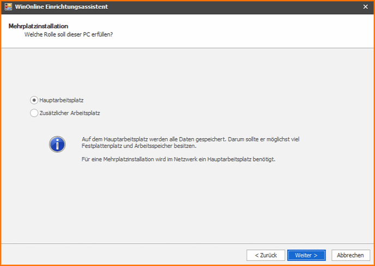Cancel setup via the Abbrechen button
Viewport: 375px width, 266px height.
pyautogui.click(x=350, y=255)
